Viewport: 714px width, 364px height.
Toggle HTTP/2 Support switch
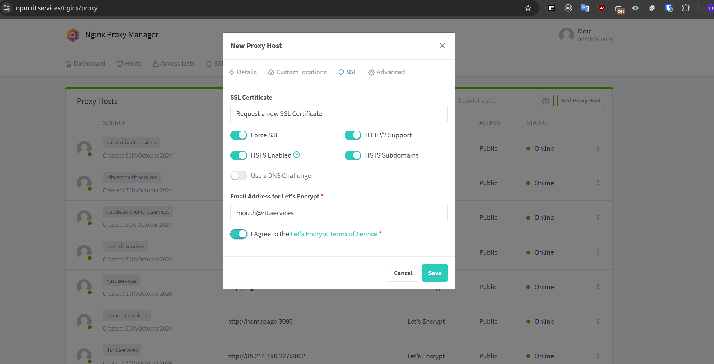click(x=353, y=135)
